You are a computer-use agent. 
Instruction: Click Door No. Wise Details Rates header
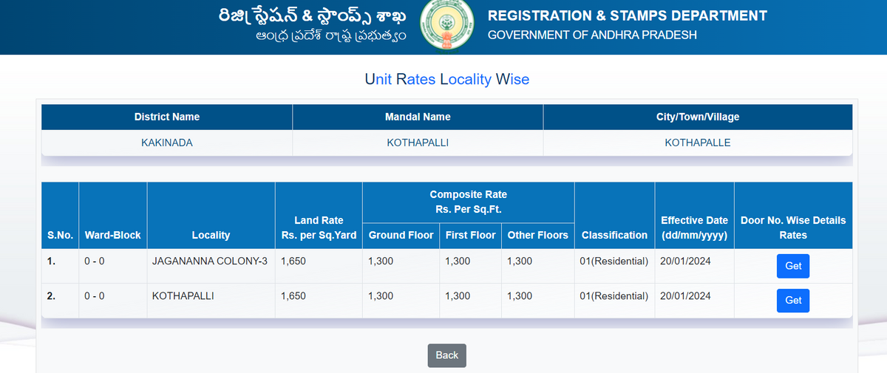tap(792, 227)
